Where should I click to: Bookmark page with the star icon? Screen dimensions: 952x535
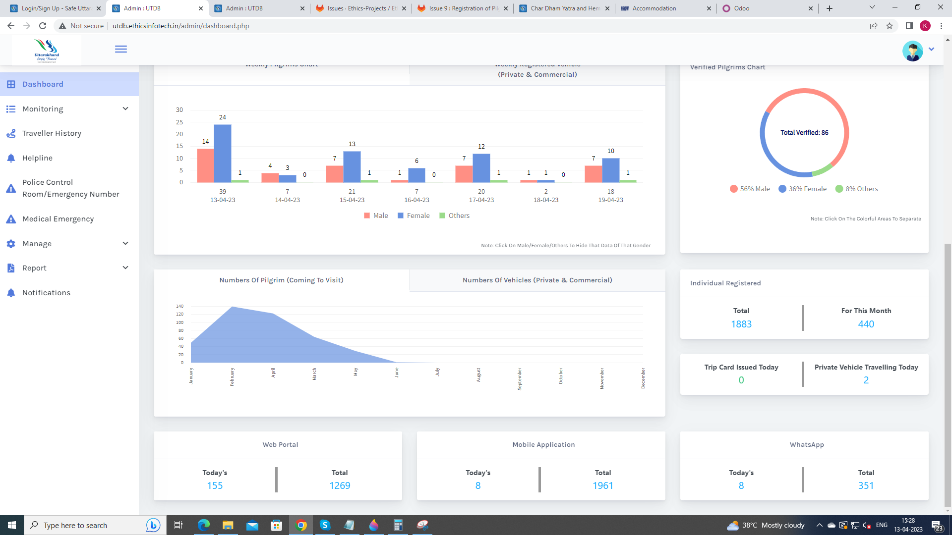pos(890,26)
